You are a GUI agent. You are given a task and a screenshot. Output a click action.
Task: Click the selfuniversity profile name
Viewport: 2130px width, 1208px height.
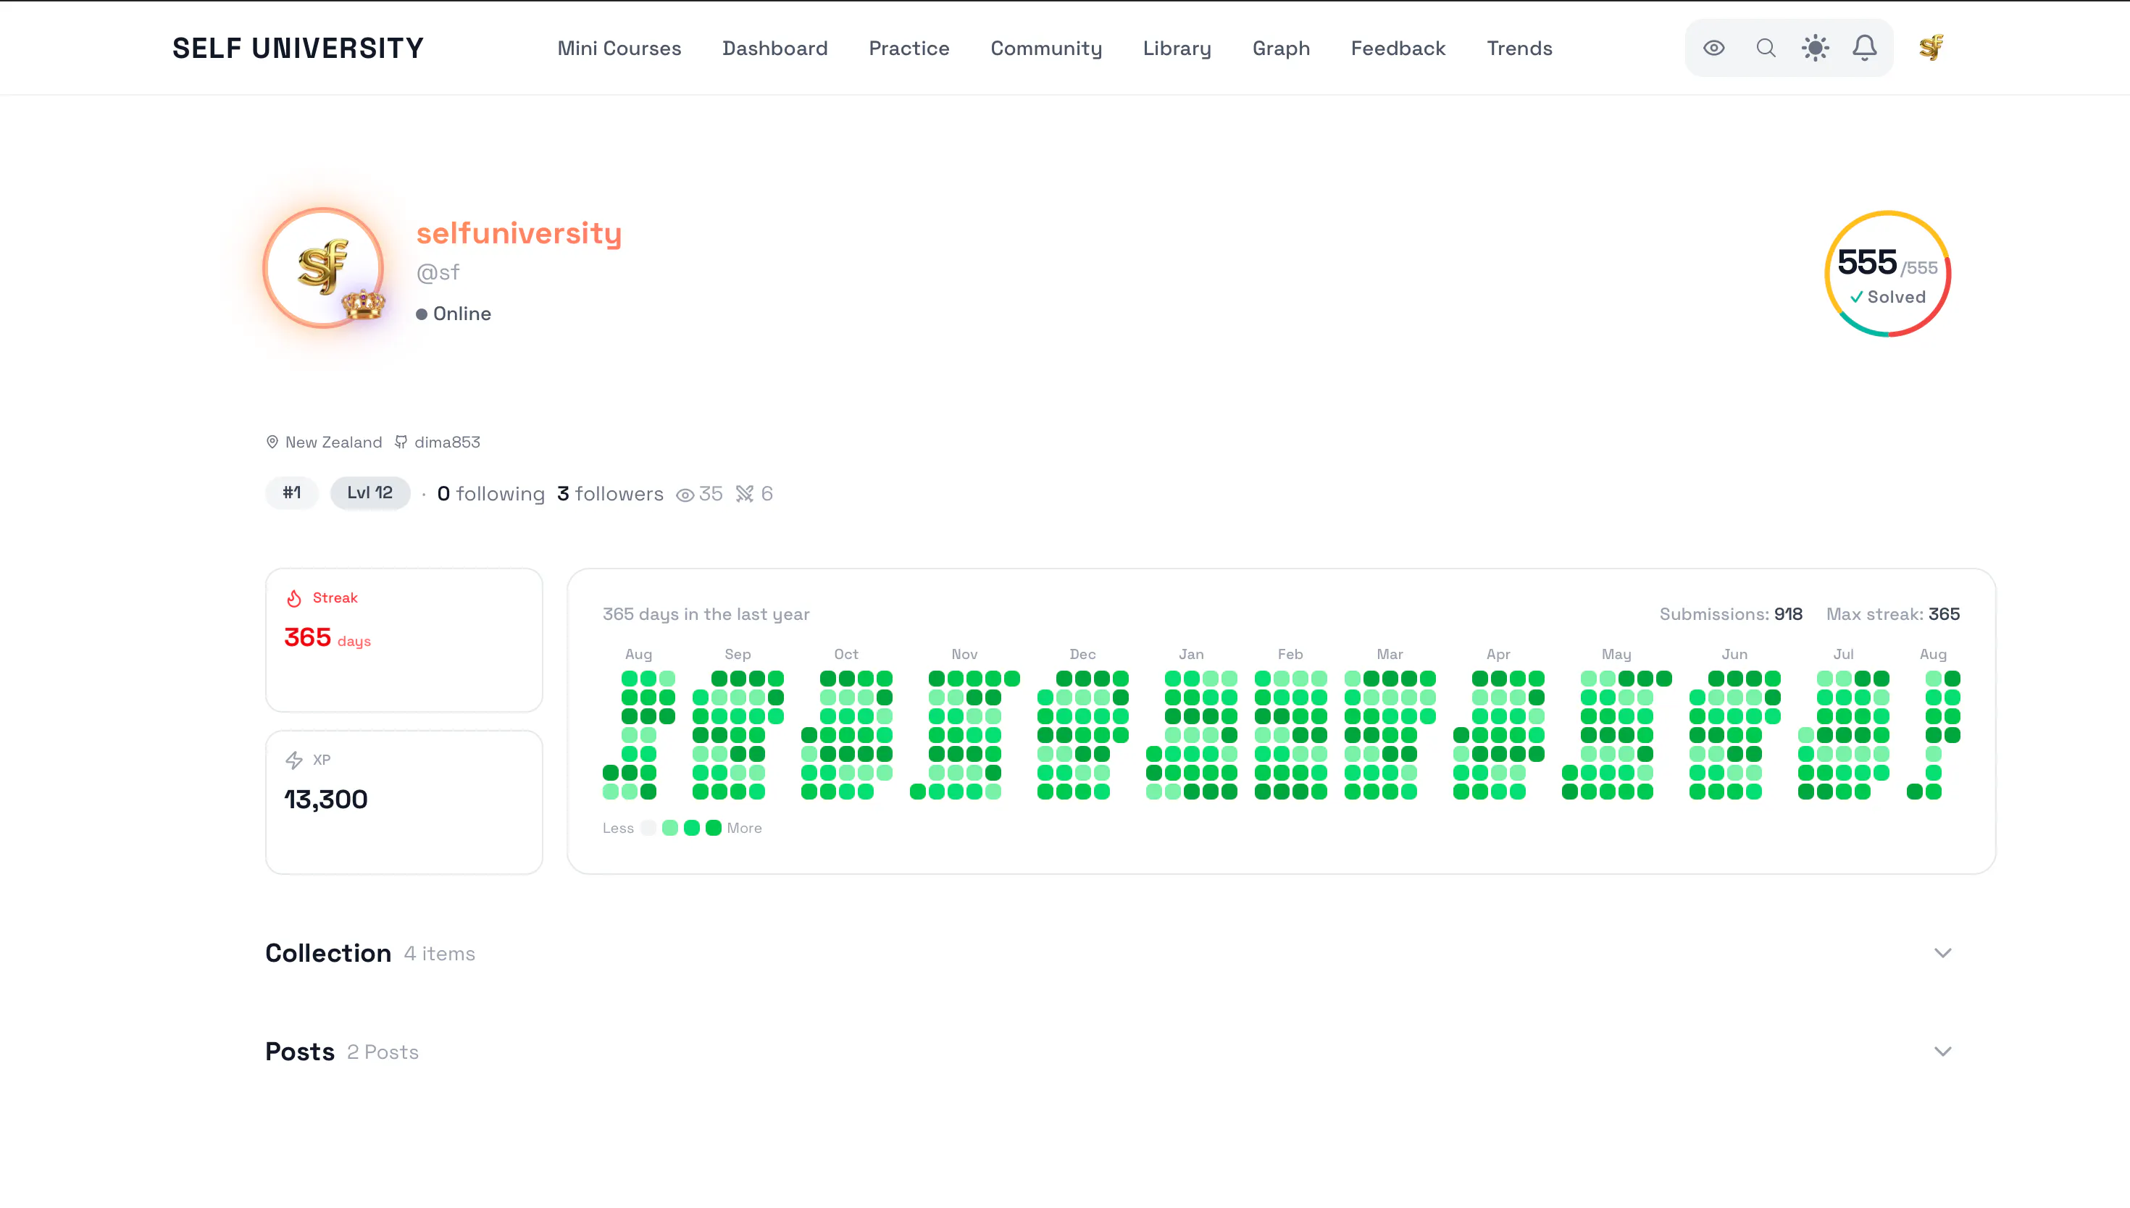(519, 233)
